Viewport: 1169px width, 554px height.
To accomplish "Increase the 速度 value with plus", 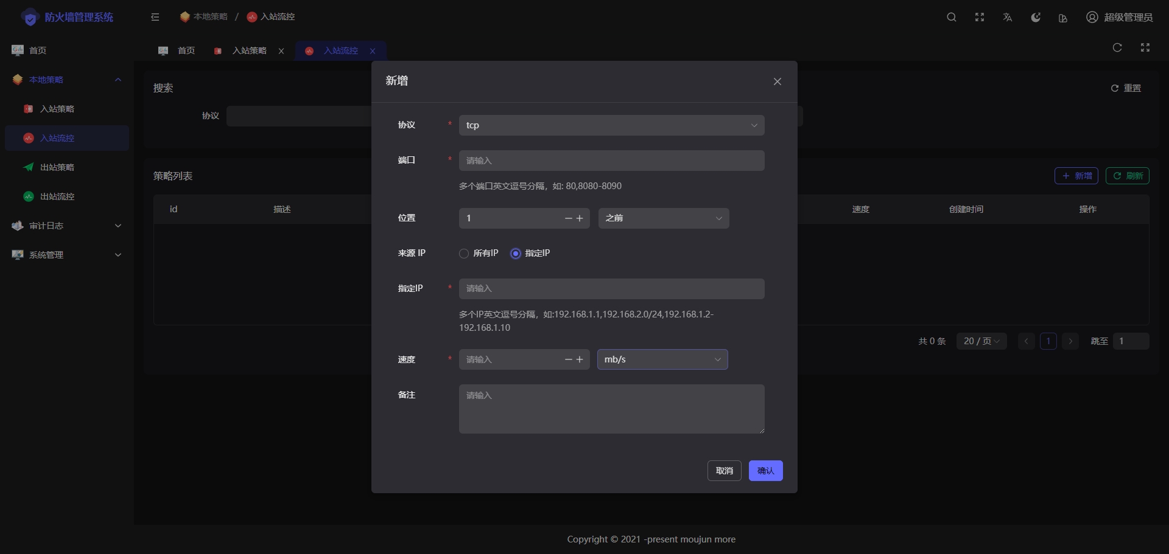I will [x=580, y=359].
